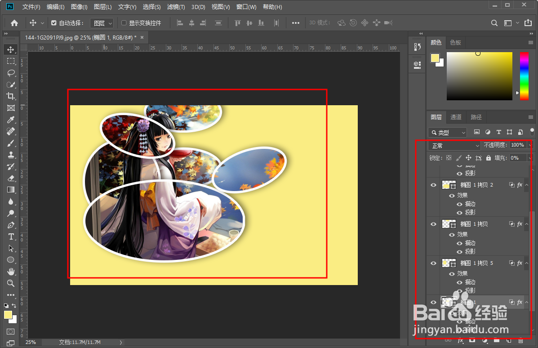Click the share export icon
The image size is (538, 348).
(528, 22)
